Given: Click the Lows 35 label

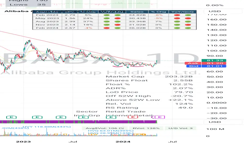Looking at the screenshot, I should pos(28,4).
